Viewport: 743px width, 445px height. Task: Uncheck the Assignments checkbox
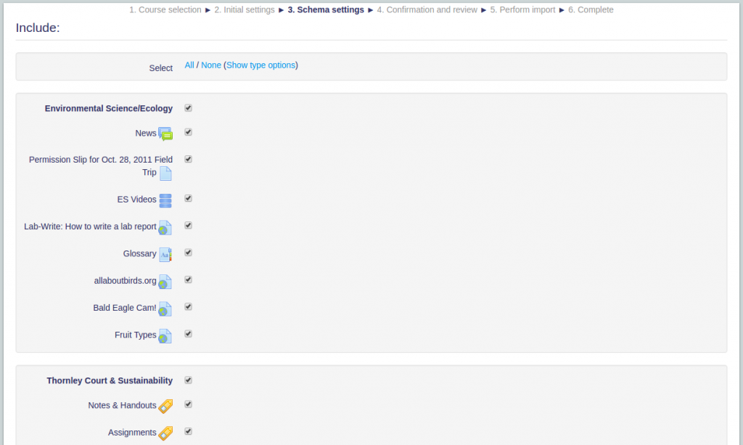[x=188, y=431]
